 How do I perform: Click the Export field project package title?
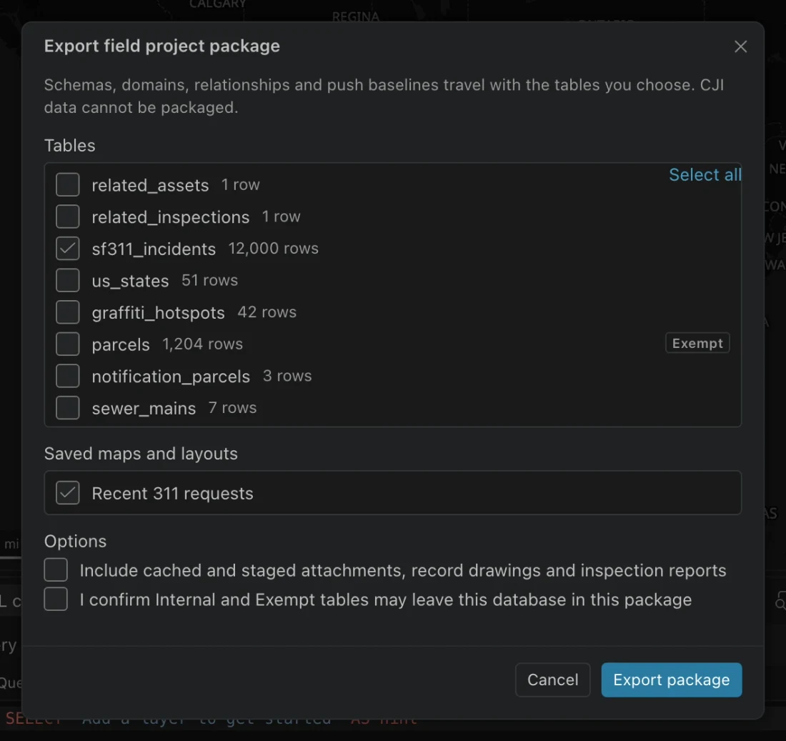pos(162,46)
